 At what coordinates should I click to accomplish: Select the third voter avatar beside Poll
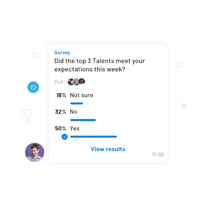pyautogui.click(x=82, y=82)
